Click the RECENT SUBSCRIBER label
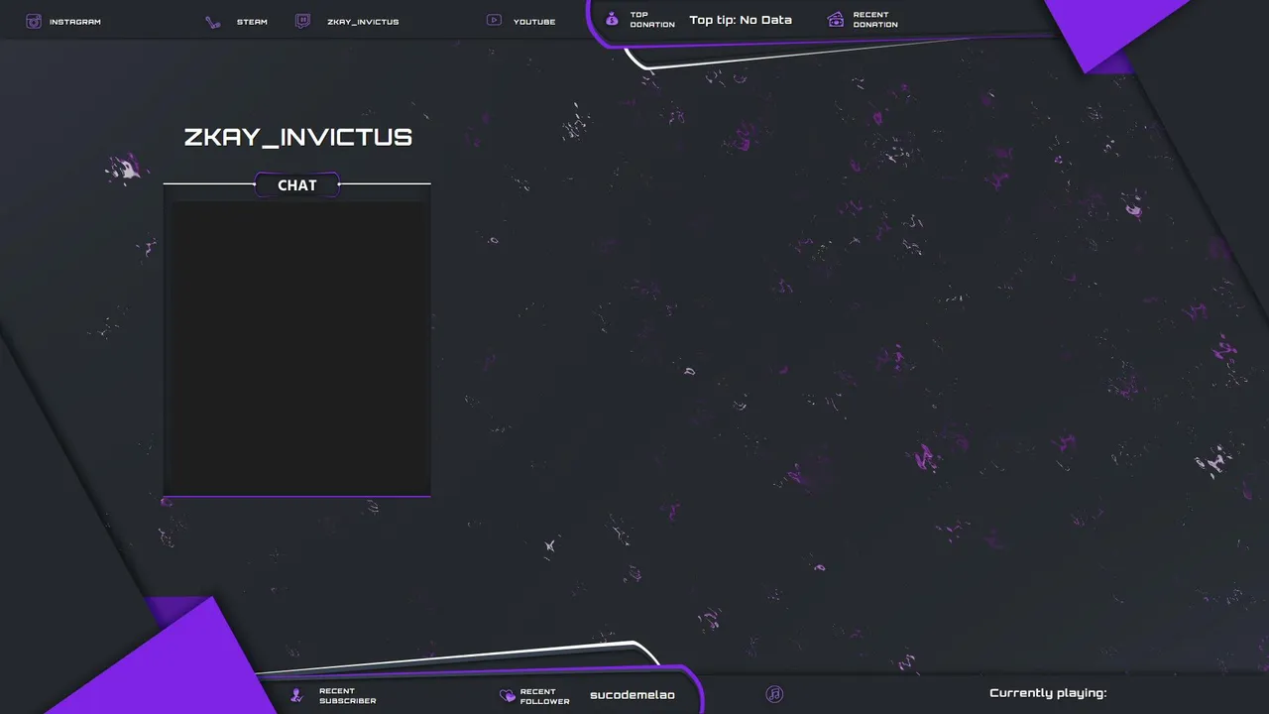 pos(348,696)
